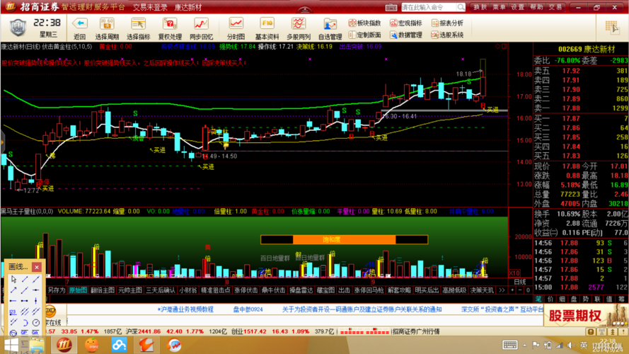Switch to 解套攻略 tab
Viewport: 629px width, 354px height.
[x=399, y=290]
